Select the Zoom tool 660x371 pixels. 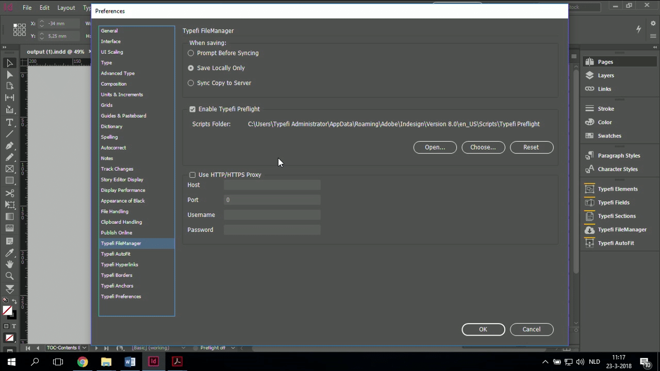9,276
